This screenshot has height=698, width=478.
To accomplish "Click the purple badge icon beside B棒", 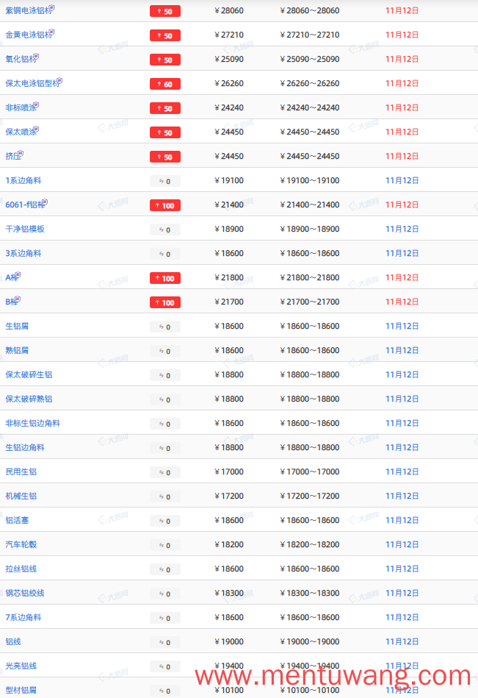I will pos(18,299).
